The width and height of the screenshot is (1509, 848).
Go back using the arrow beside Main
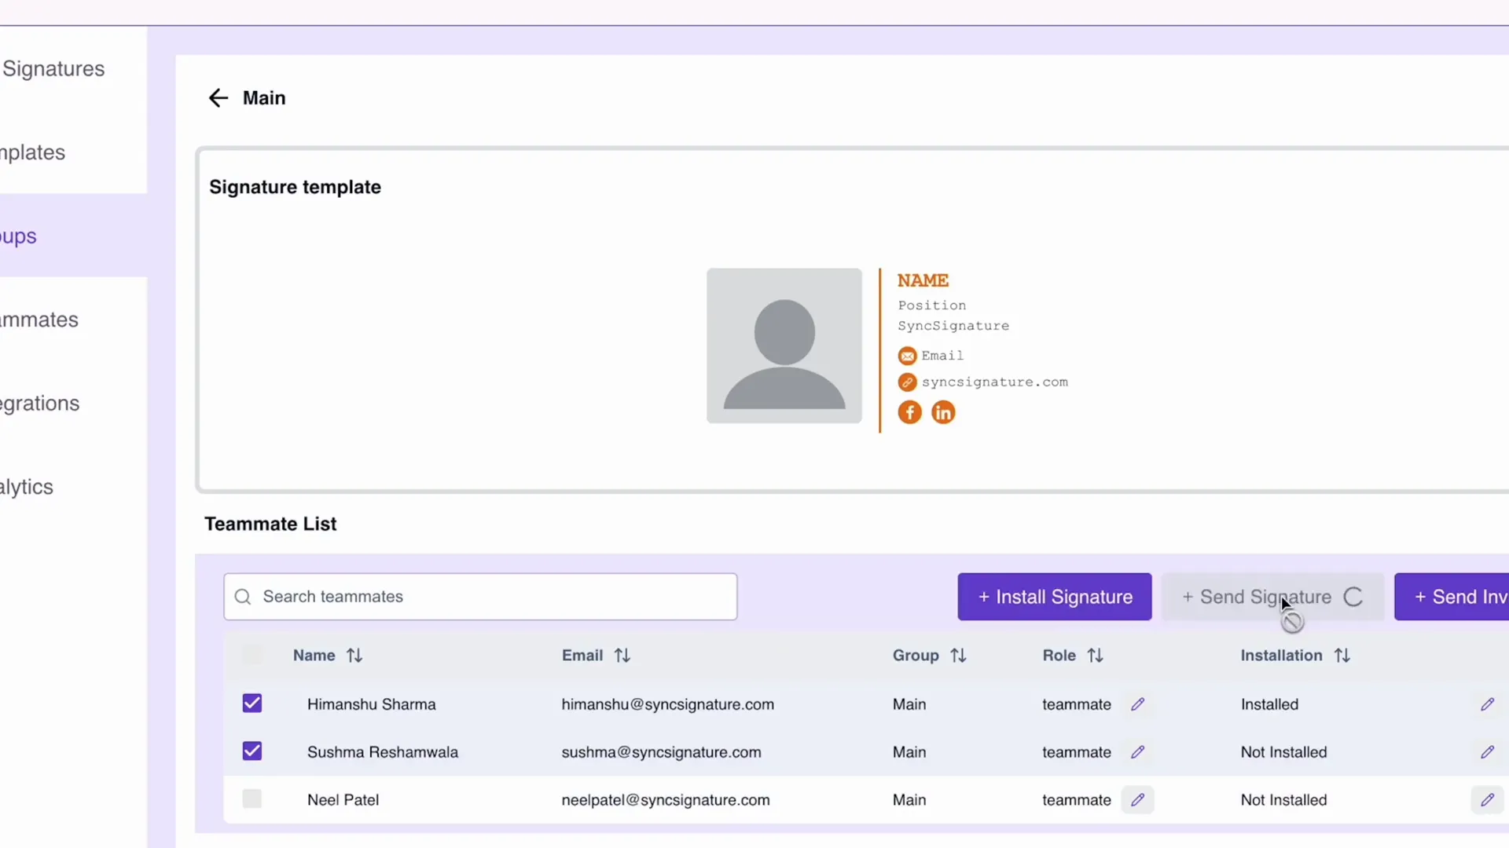(x=218, y=97)
